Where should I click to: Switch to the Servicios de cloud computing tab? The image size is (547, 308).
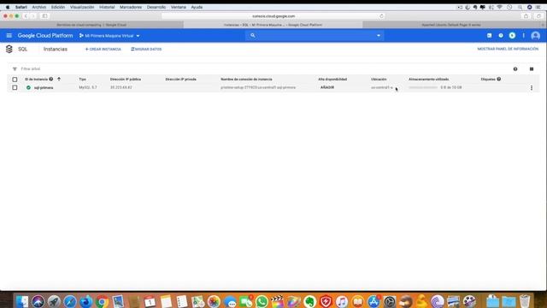coord(91,25)
